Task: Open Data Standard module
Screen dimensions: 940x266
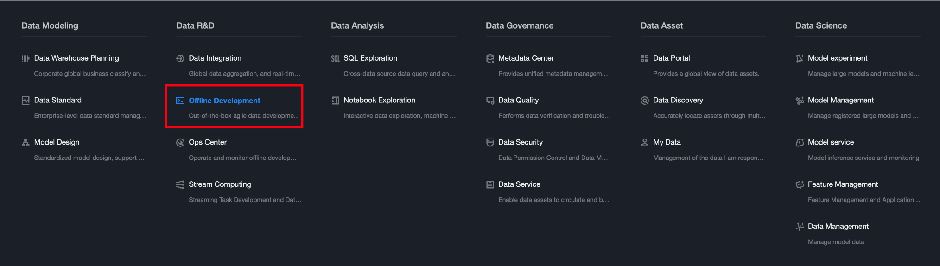Action: point(57,101)
